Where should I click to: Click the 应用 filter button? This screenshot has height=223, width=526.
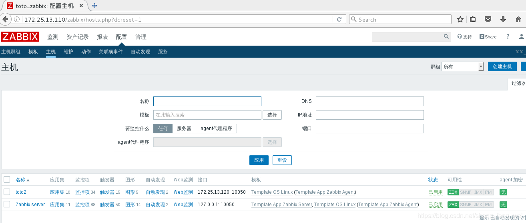[x=259, y=160]
